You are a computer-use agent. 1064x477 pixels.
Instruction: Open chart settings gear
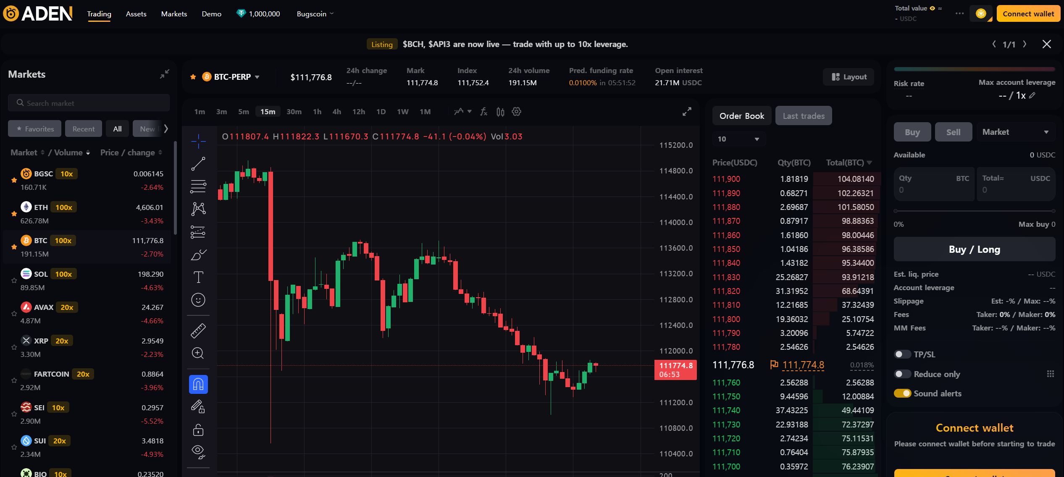point(516,112)
